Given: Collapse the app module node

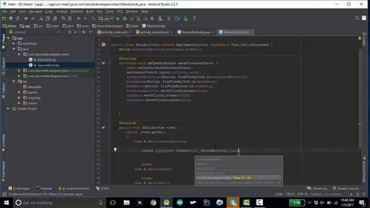Looking at the screenshot, I should point(9,38).
